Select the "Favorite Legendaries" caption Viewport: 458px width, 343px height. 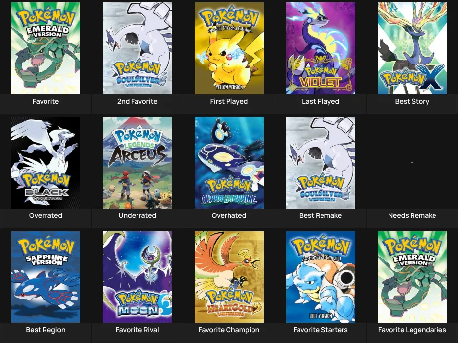coord(412,330)
